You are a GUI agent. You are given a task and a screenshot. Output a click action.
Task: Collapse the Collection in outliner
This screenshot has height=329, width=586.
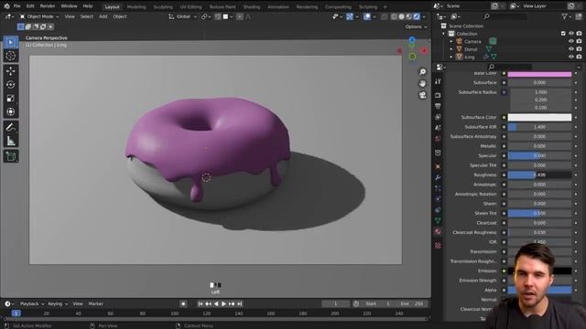[444, 34]
